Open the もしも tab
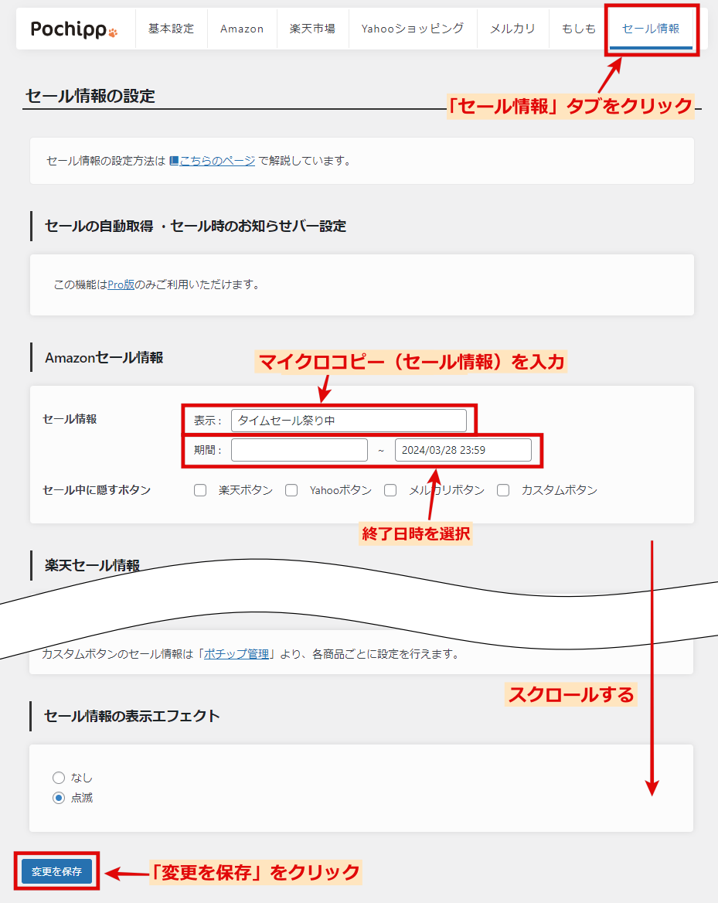This screenshot has width=718, height=903. click(579, 29)
